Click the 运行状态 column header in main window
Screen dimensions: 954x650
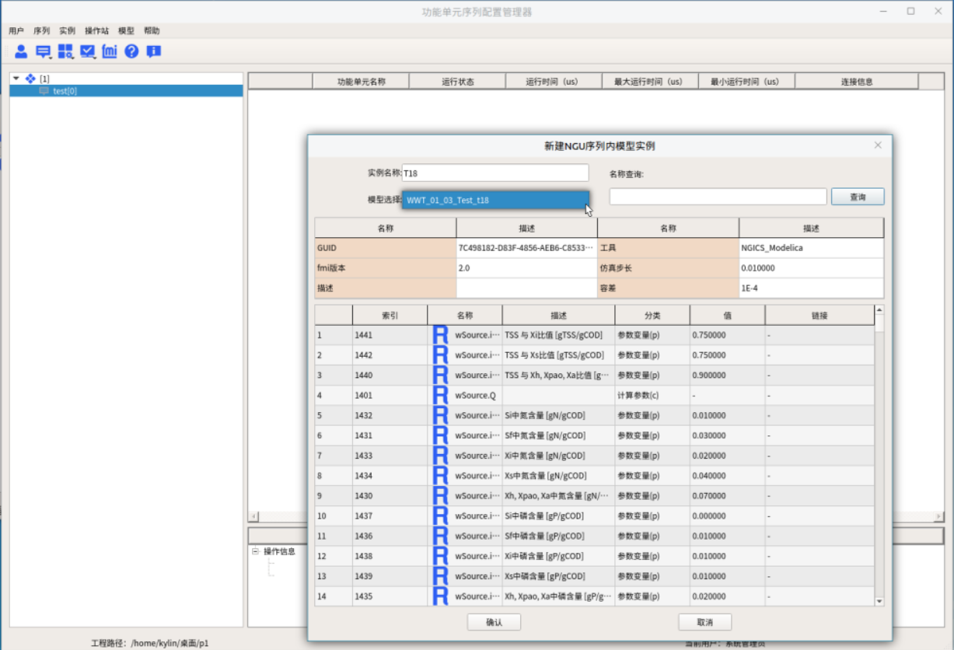pos(457,82)
